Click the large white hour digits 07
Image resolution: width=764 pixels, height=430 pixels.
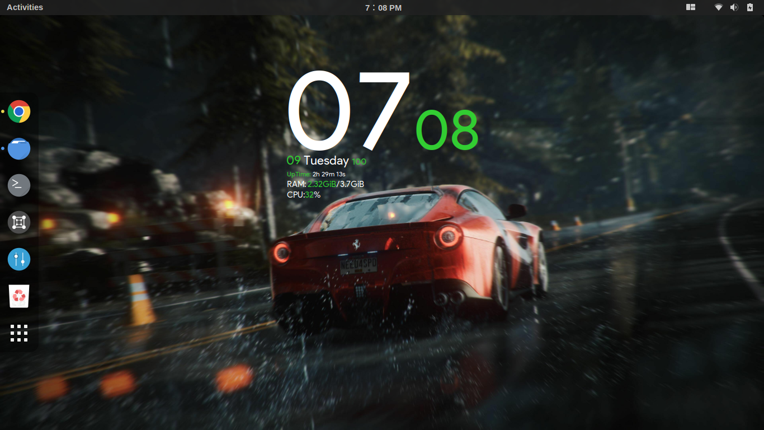(x=349, y=110)
